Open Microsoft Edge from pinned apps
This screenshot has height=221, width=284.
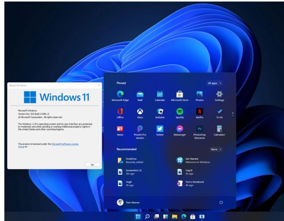pyautogui.click(x=120, y=94)
